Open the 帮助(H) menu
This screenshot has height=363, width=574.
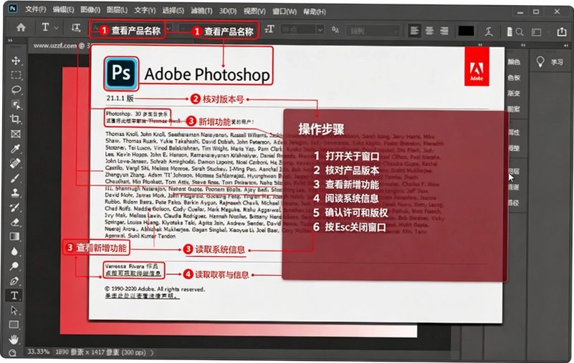[314, 11]
